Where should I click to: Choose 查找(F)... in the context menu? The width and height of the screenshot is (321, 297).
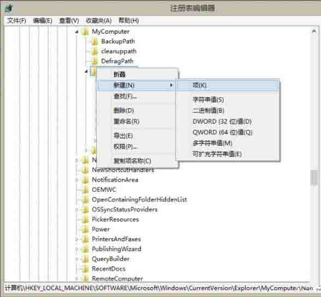[x=136, y=96]
